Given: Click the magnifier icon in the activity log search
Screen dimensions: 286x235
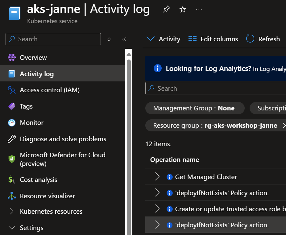Looking at the screenshot, I should [151, 88].
